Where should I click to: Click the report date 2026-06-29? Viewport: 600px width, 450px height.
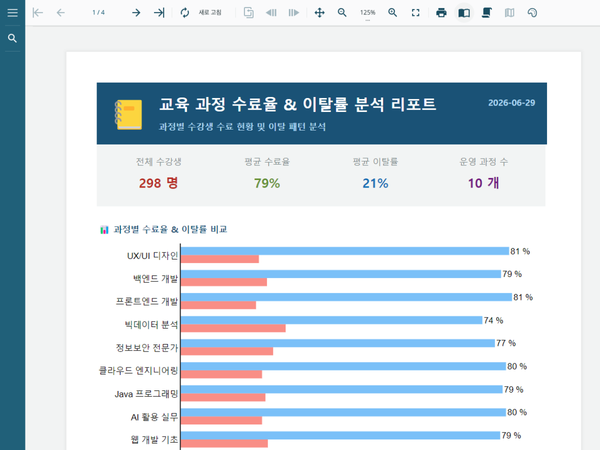[511, 102]
